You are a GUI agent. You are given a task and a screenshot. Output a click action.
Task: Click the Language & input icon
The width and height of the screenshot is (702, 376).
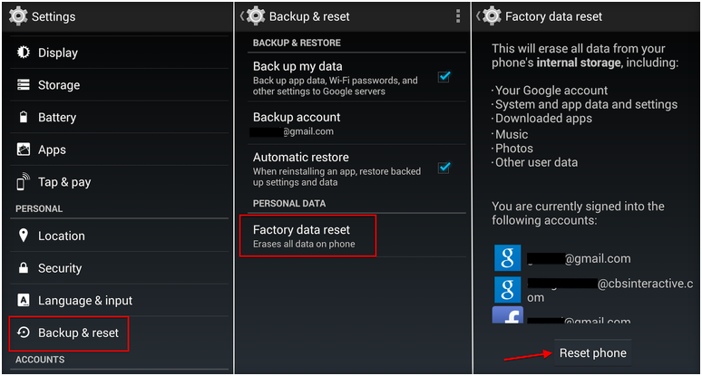(x=23, y=301)
